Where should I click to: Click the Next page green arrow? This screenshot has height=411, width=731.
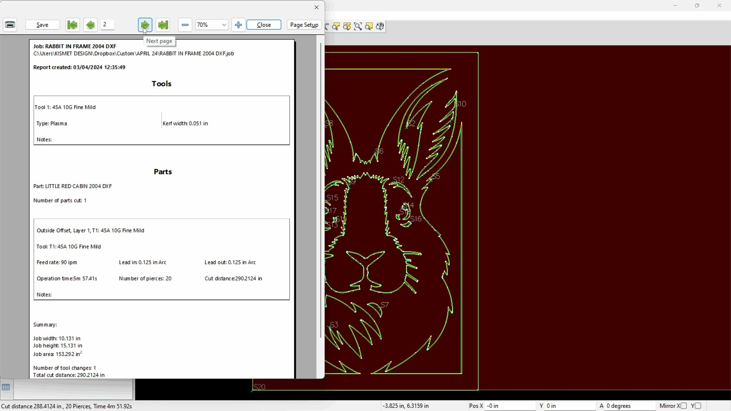pyautogui.click(x=145, y=25)
